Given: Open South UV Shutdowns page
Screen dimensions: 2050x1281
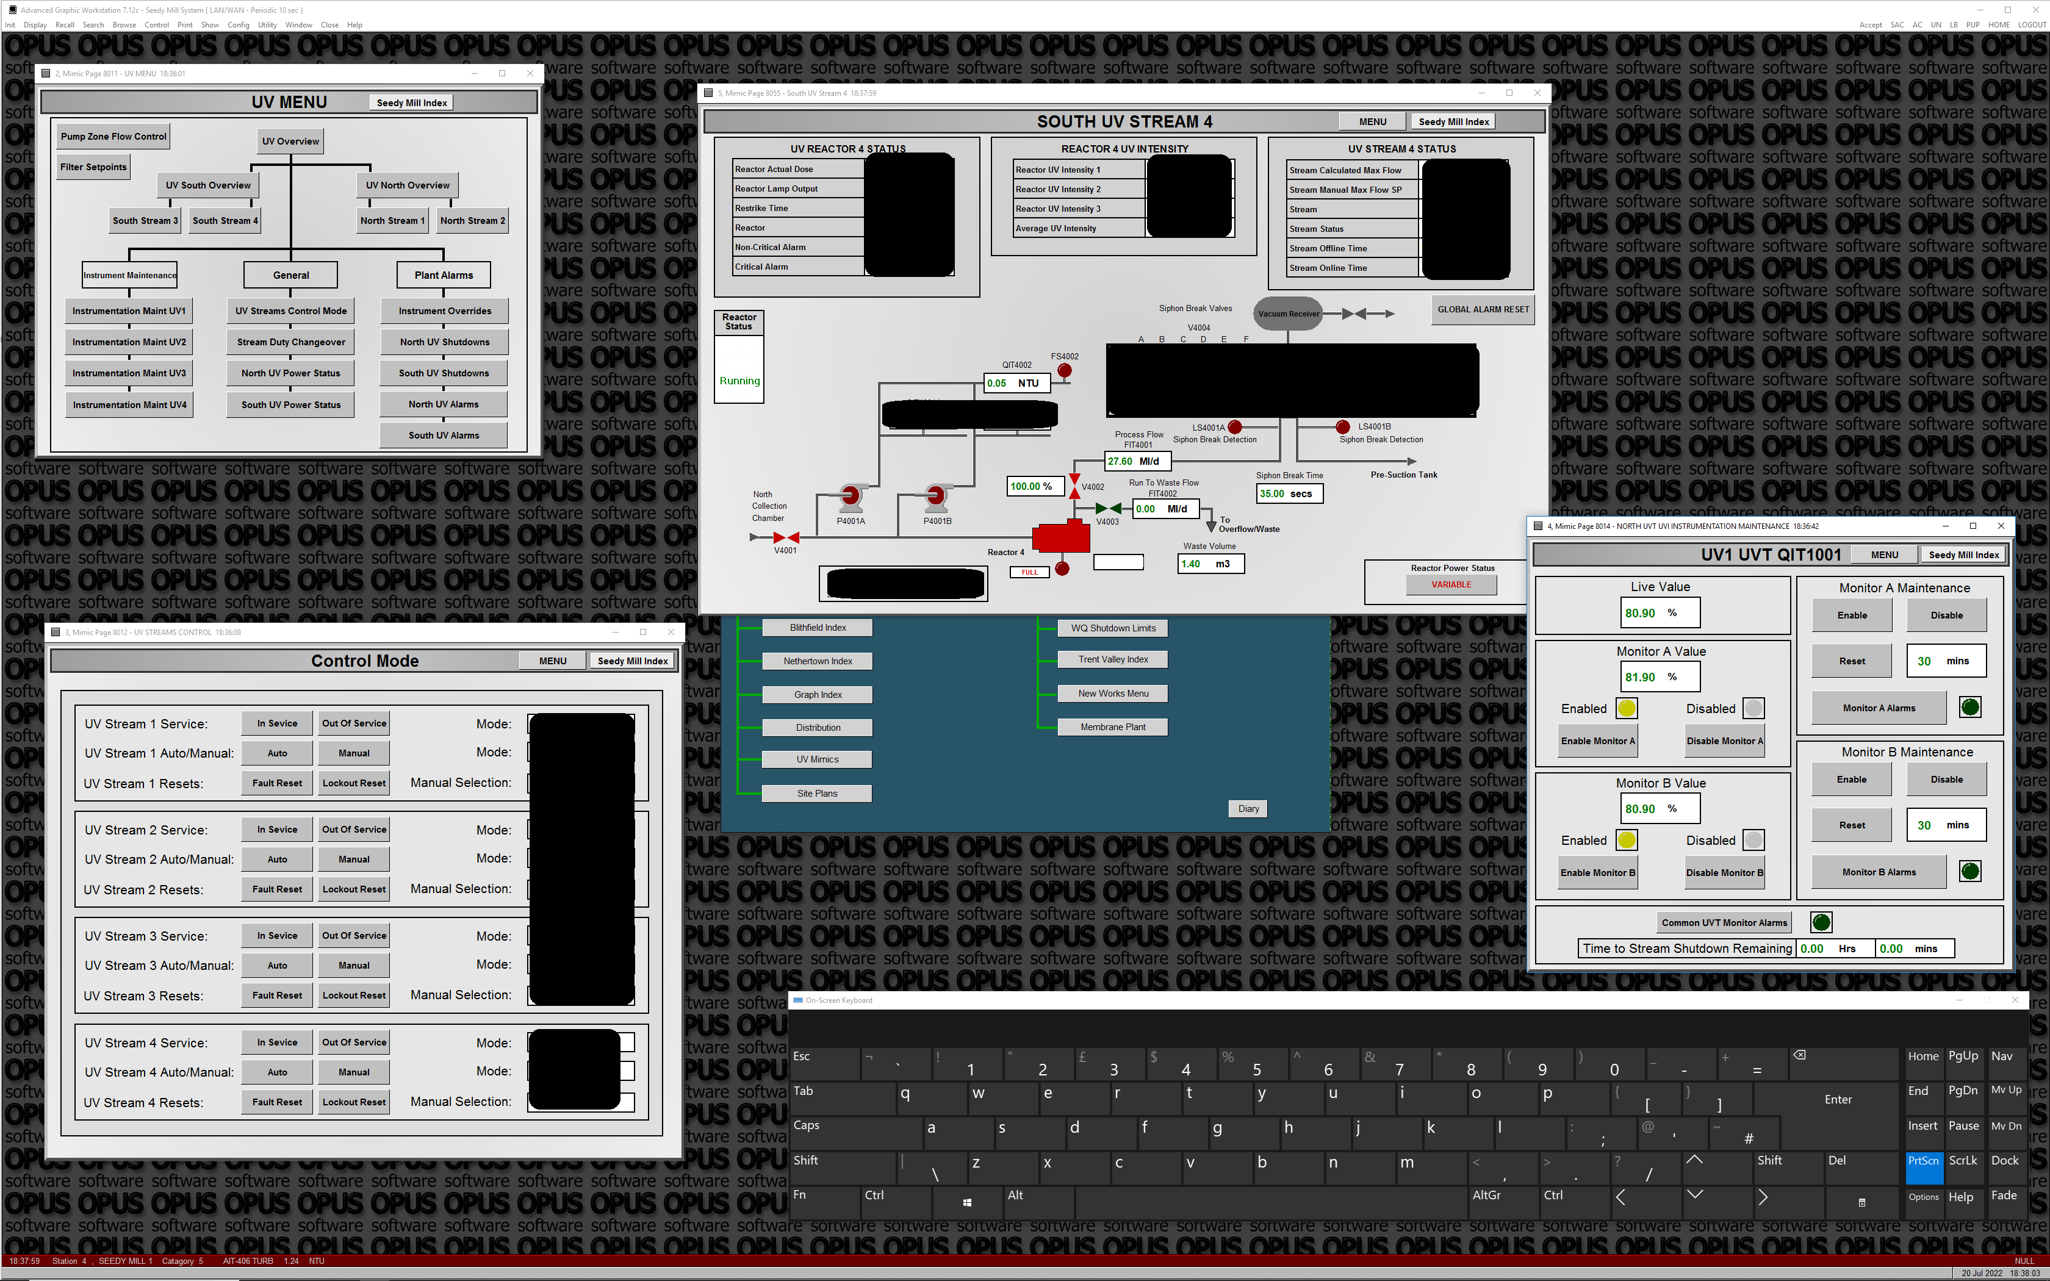Looking at the screenshot, I should (x=444, y=373).
